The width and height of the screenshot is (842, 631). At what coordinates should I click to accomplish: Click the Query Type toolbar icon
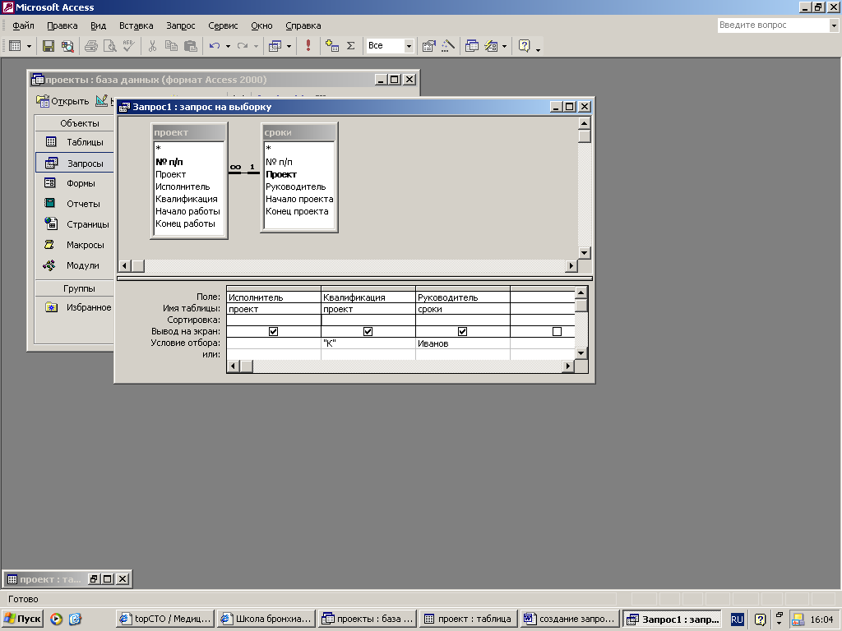(x=275, y=46)
